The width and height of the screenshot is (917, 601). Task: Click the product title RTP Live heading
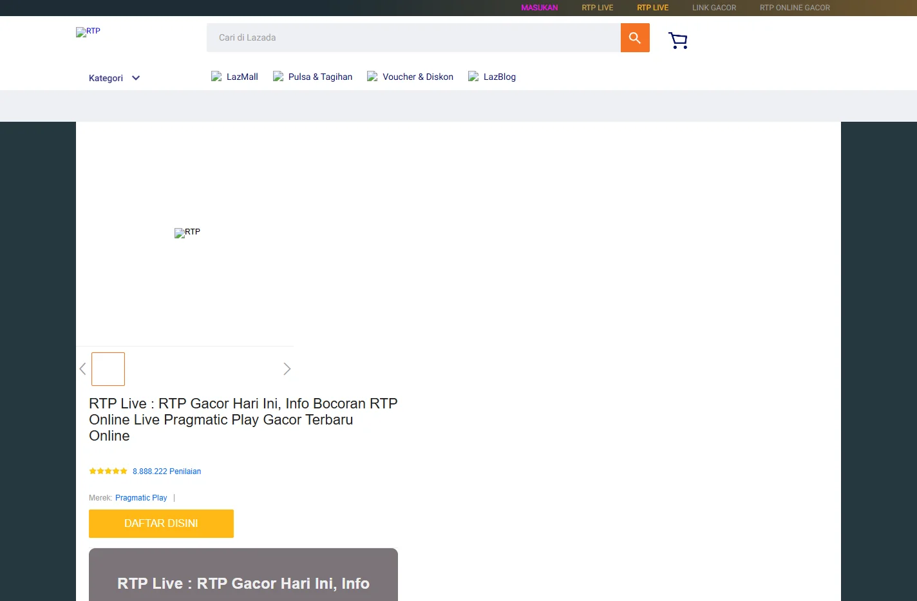(243, 419)
